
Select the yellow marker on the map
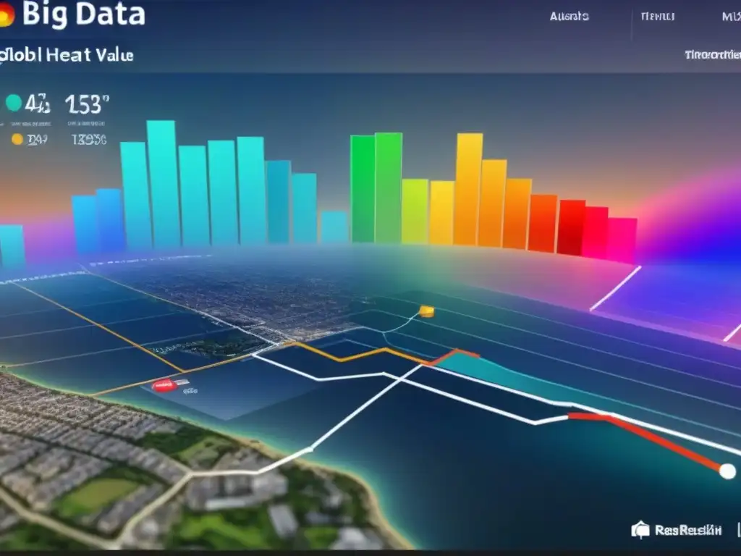point(428,311)
